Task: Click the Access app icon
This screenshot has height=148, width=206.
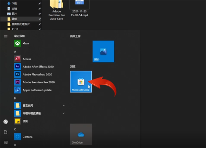Action: tap(18, 59)
